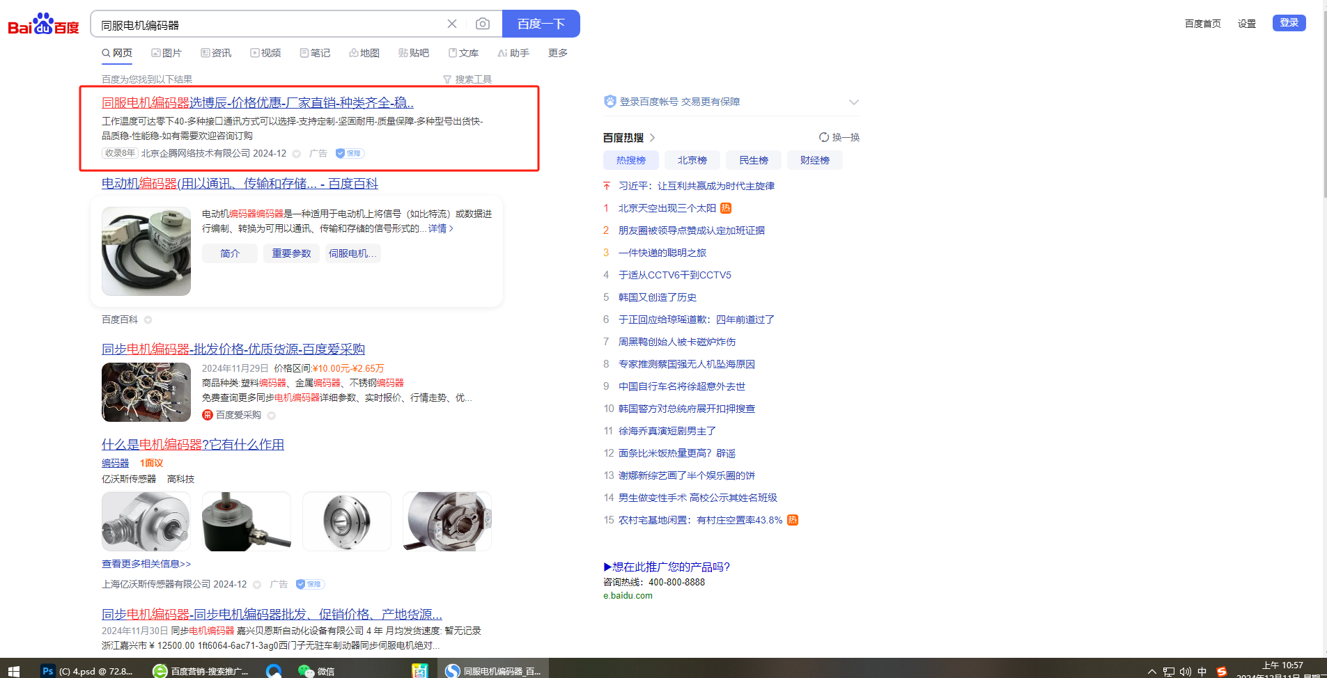Click the search input field
This screenshot has height=678, width=1327.
coord(268,24)
